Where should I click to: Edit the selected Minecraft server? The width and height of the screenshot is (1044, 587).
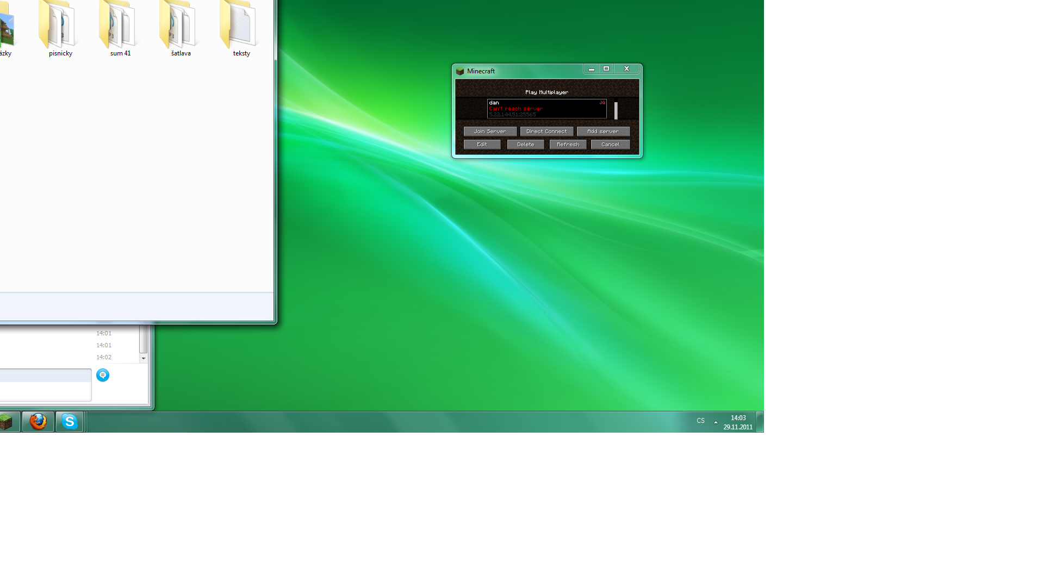[482, 145]
